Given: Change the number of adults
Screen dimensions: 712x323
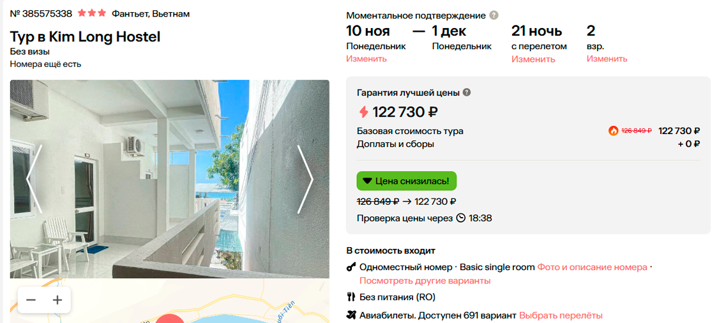Looking at the screenshot, I should [607, 59].
